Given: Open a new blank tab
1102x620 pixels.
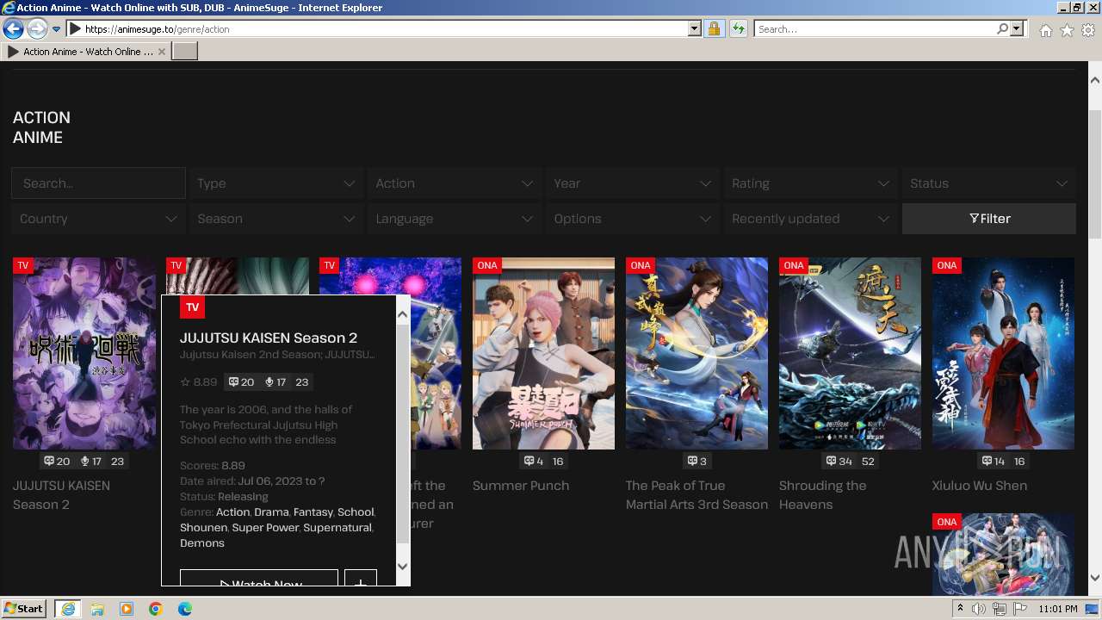Looking at the screenshot, I should pos(185,52).
